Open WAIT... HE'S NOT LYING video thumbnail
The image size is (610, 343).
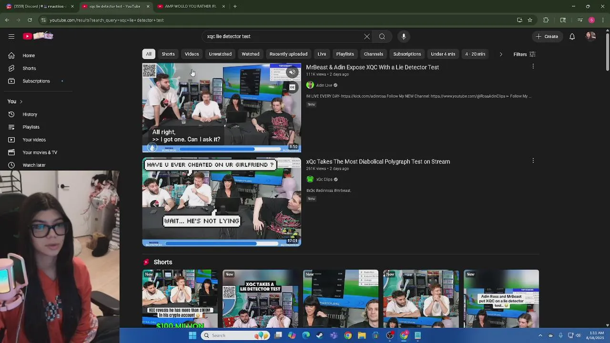tap(222, 202)
